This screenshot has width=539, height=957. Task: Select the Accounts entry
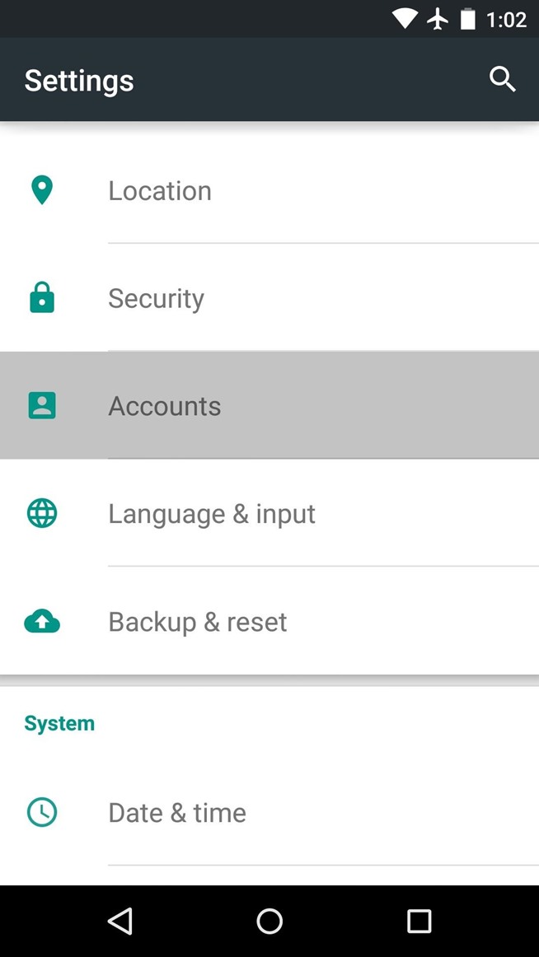[165, 406]
